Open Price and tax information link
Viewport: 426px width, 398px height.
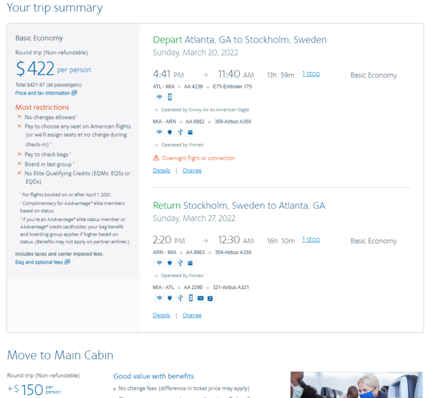pyautogui.click(x=43, y=93)
